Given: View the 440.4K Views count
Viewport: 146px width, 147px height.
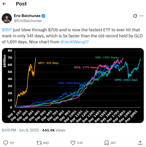Looking at the screenshot, I should (x=54, y=130).
